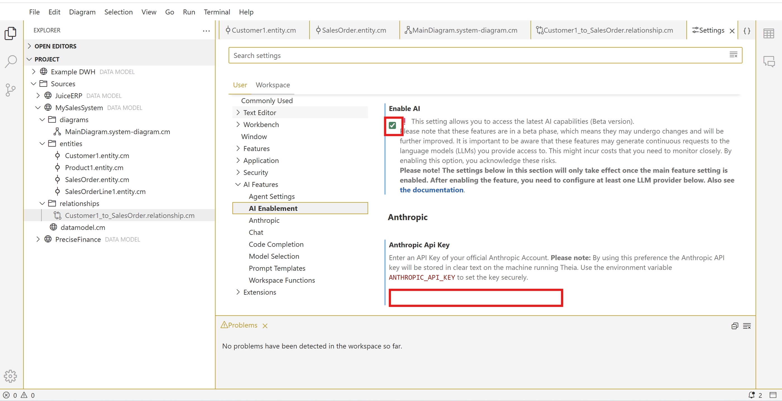
Task: Collapse the AI Features settings section
Action: point(238,185)
